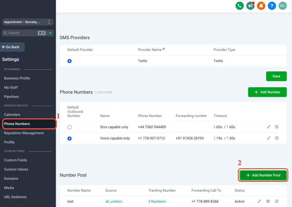Select Twilio as default SMS provider

(x=69, y=61)
